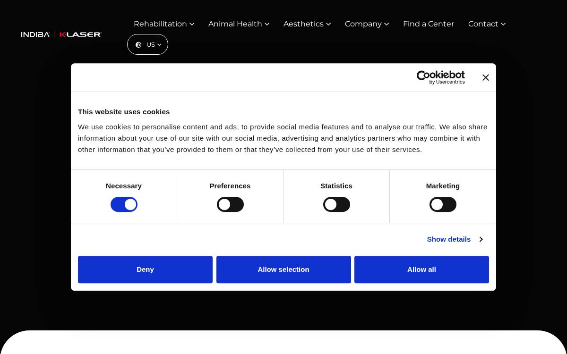Enable the Marketing cookies switch

pos(443,204)
